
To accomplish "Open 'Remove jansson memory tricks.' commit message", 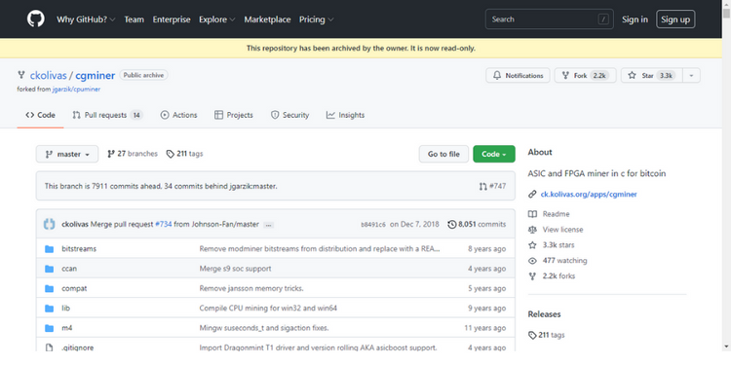I will coord(251,288).
